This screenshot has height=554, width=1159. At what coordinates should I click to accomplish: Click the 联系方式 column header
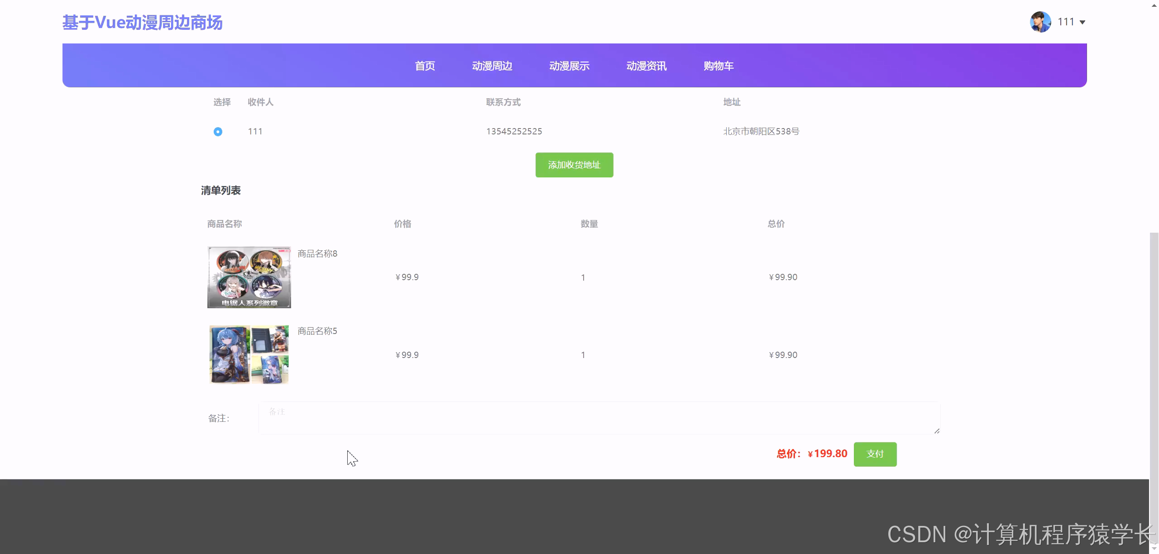point(503,102)
